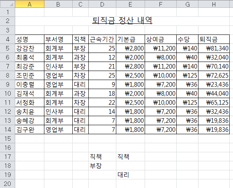Click tenure value 14 for 송치윤
233x188 pixels.
point(102,112)
